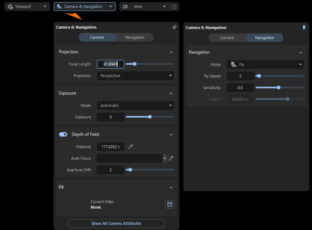
Task: Click the camera icon in Camera & Navigation button
Action: (x=59, y=7)
